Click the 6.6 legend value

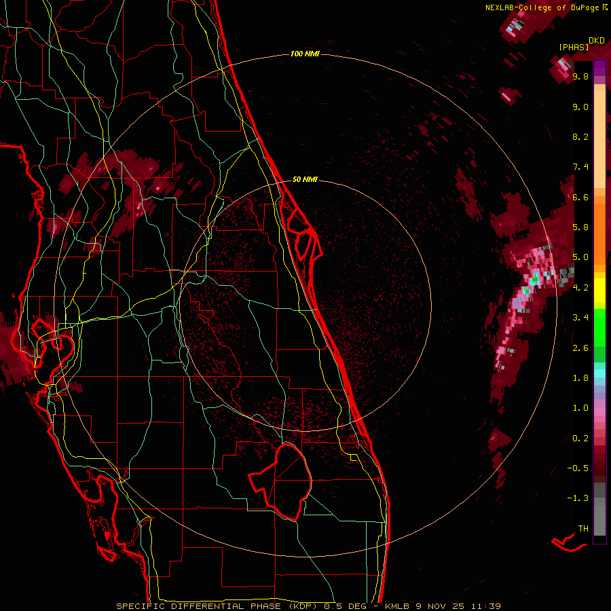pos(580,197)
